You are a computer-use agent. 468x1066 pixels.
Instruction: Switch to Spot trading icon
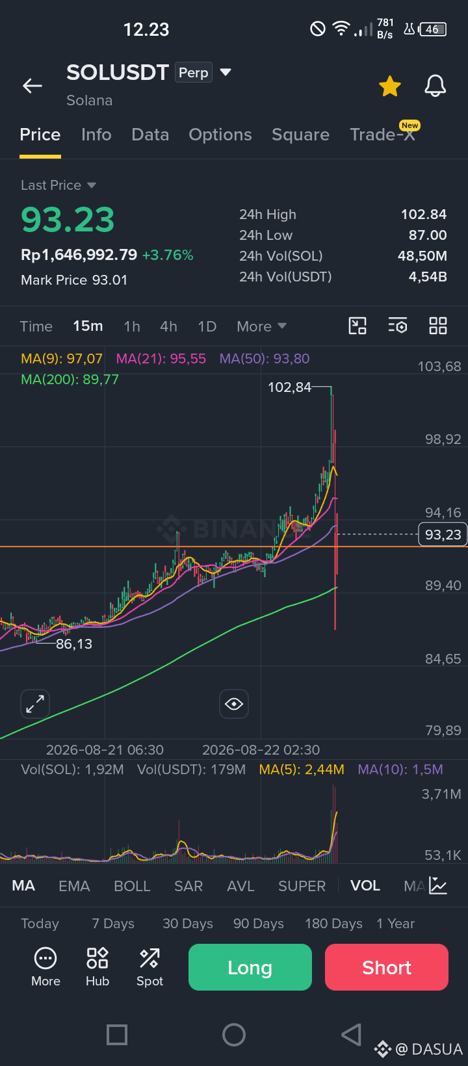149,967
